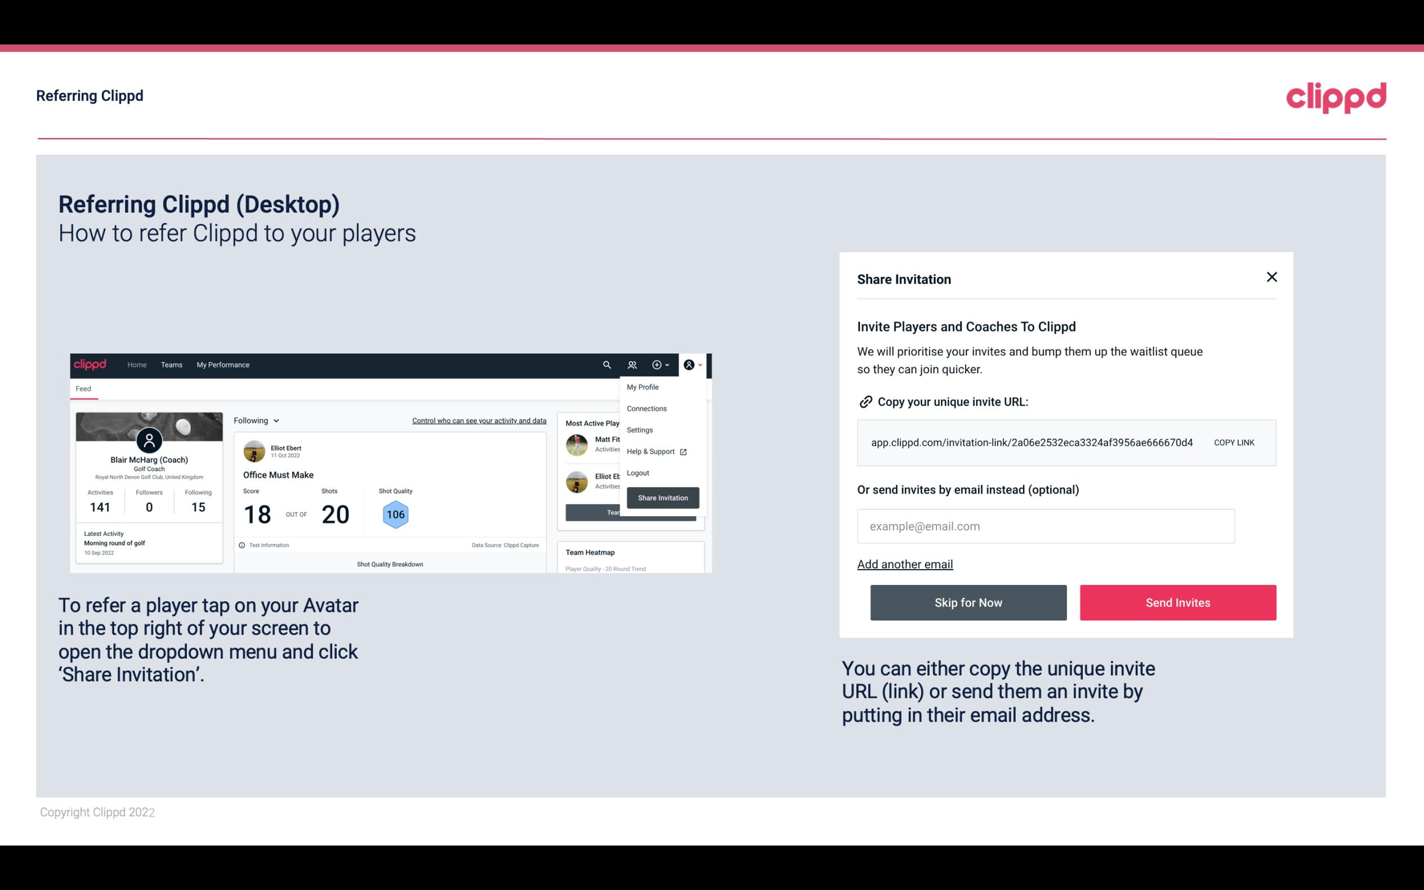The image size is (1424, 890).
Task: Click the connections icon in the navbar
Action: (x=632, y=364)
